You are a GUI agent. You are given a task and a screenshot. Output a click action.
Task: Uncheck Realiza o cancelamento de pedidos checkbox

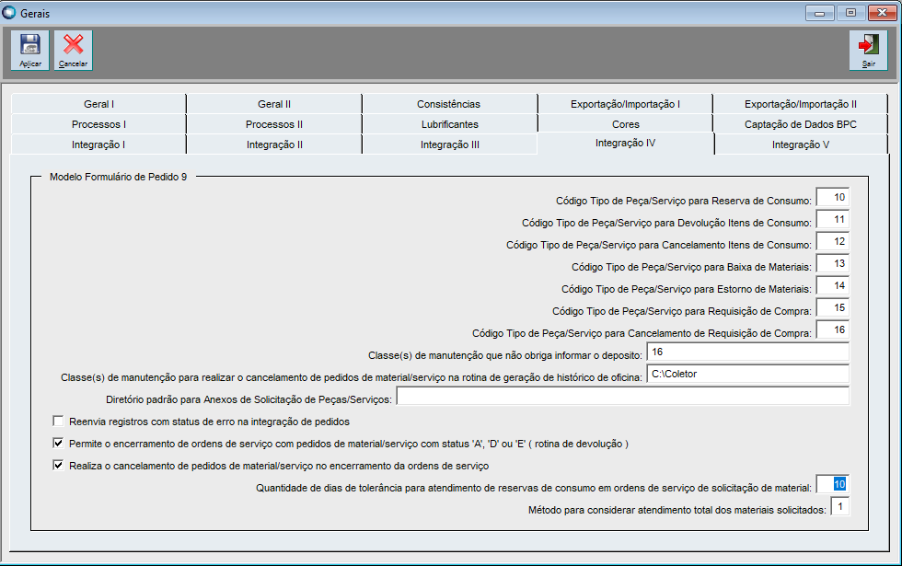point(58,465)
